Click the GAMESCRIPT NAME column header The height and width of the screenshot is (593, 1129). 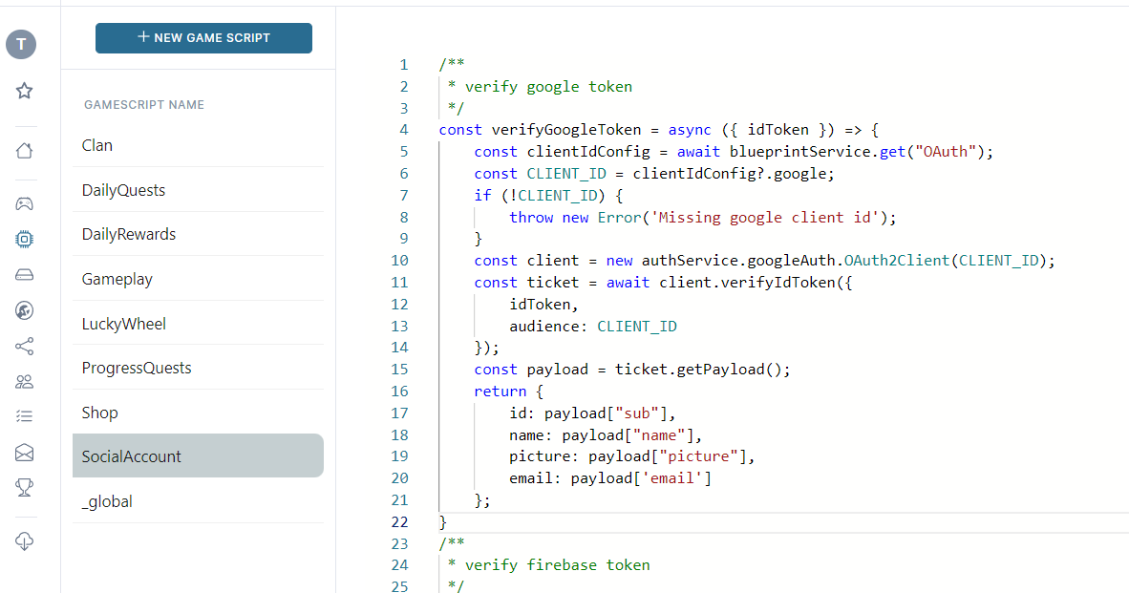pyautogui.click(x=144, y=105)
